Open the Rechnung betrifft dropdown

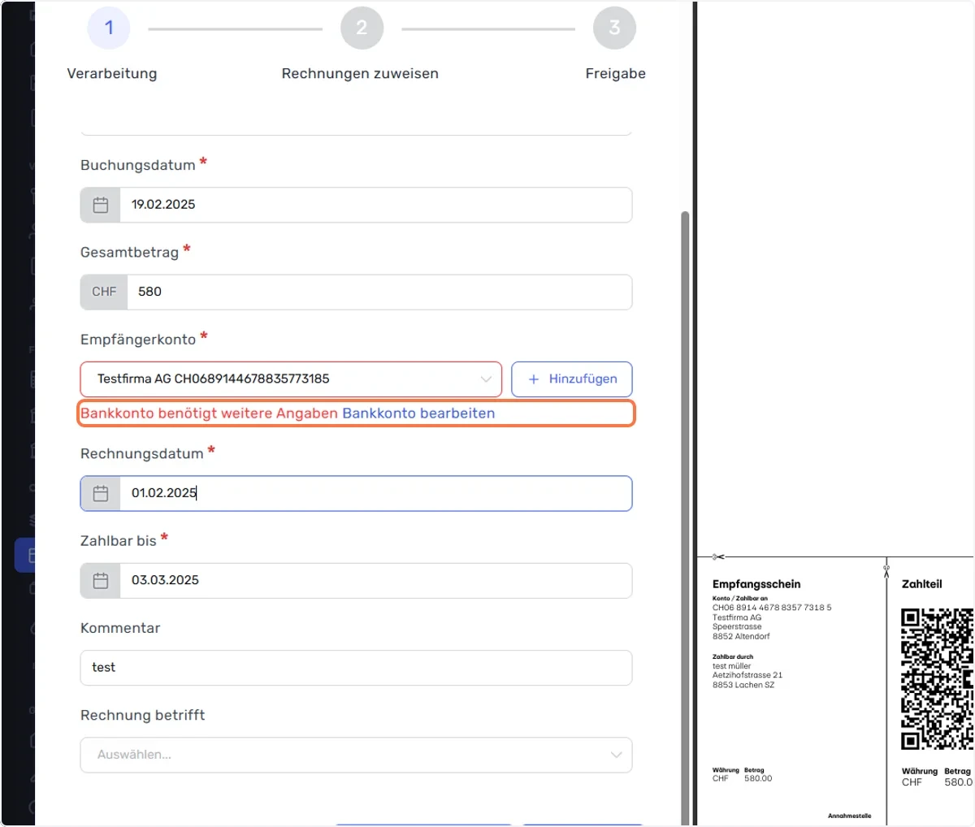356,755
